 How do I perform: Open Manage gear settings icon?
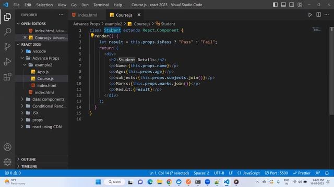point(7,162)
